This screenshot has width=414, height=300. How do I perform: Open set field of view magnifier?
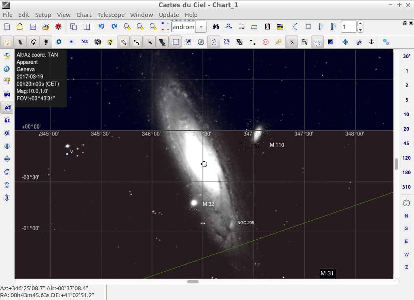pos(153,27)
